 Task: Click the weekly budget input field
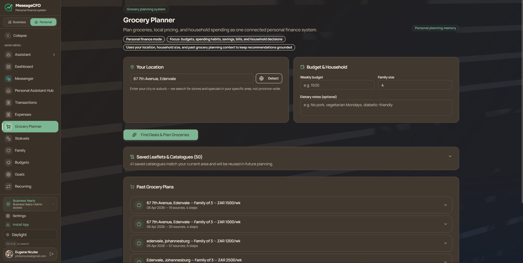click(337, 85)
